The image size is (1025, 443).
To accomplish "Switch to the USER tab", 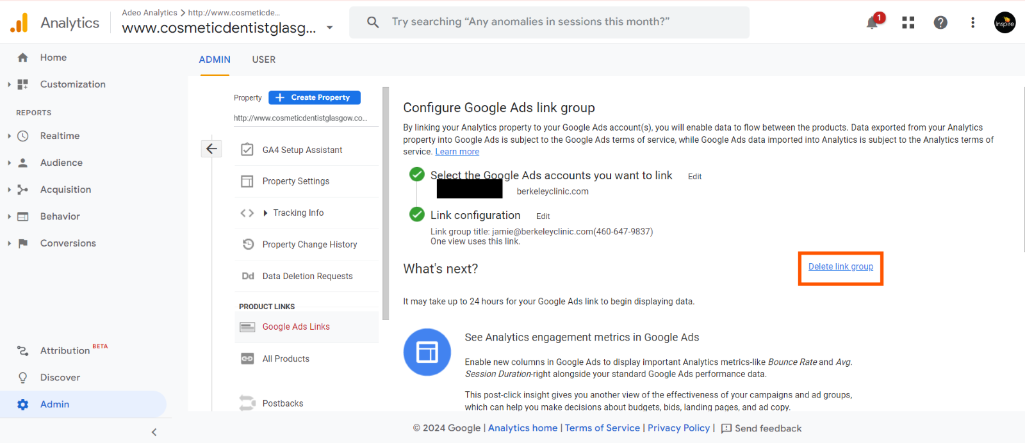I will [264, 60].
